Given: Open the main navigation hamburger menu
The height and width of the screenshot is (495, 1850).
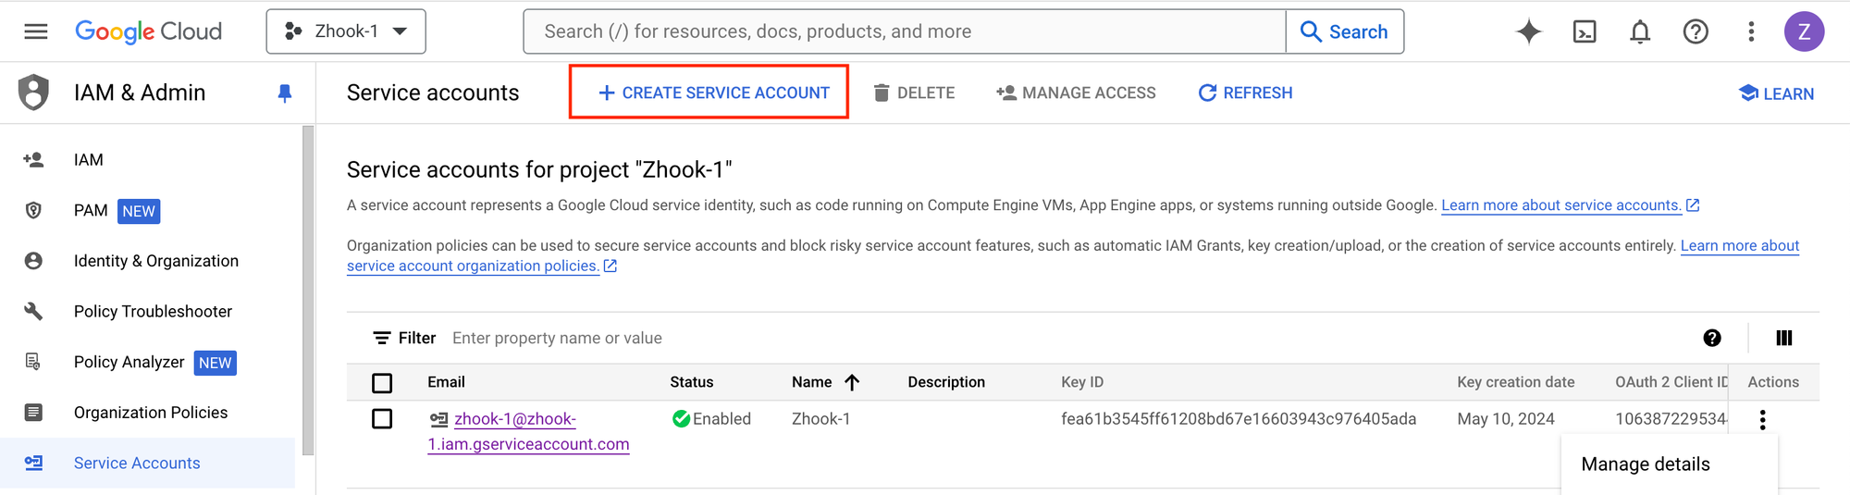Looking at the screenshot, I should click(36, 31).
